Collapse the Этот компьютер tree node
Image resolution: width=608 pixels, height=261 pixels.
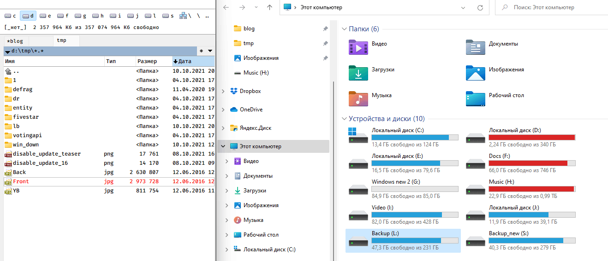(223, 146)
